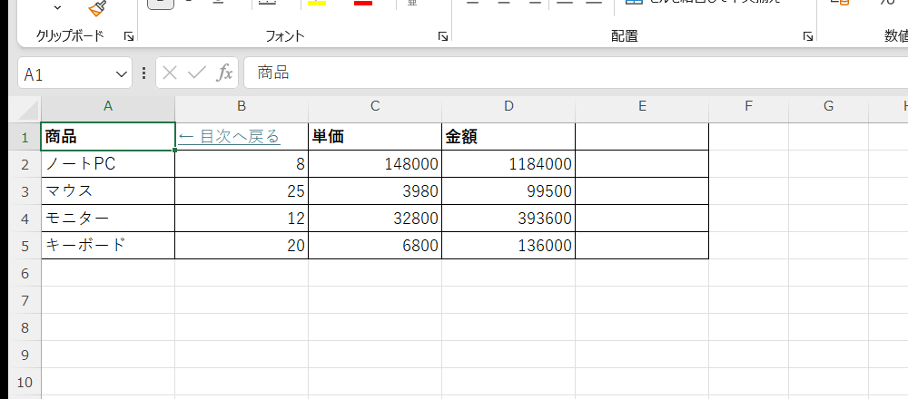Viewport: 908px width, 399px height.
Task: Select the cell with price 6800
Action: pyautogui.click(x=375, y=246)
